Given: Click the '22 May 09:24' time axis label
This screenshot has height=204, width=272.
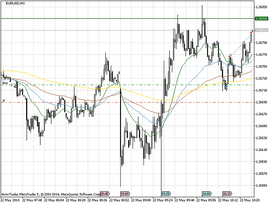Looking at the screenshot, I should 163,200.
